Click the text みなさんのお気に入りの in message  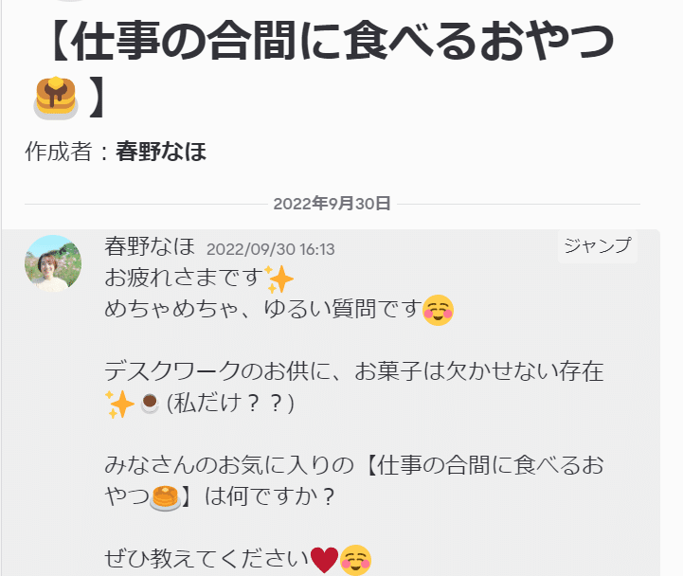point(229,465)
